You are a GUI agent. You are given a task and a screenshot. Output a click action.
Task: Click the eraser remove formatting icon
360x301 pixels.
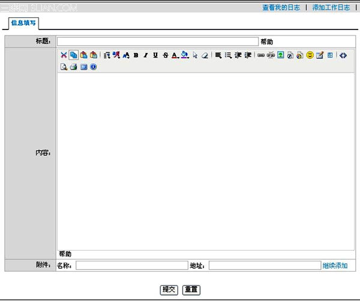pyautogui.click(x=205, y=55)
